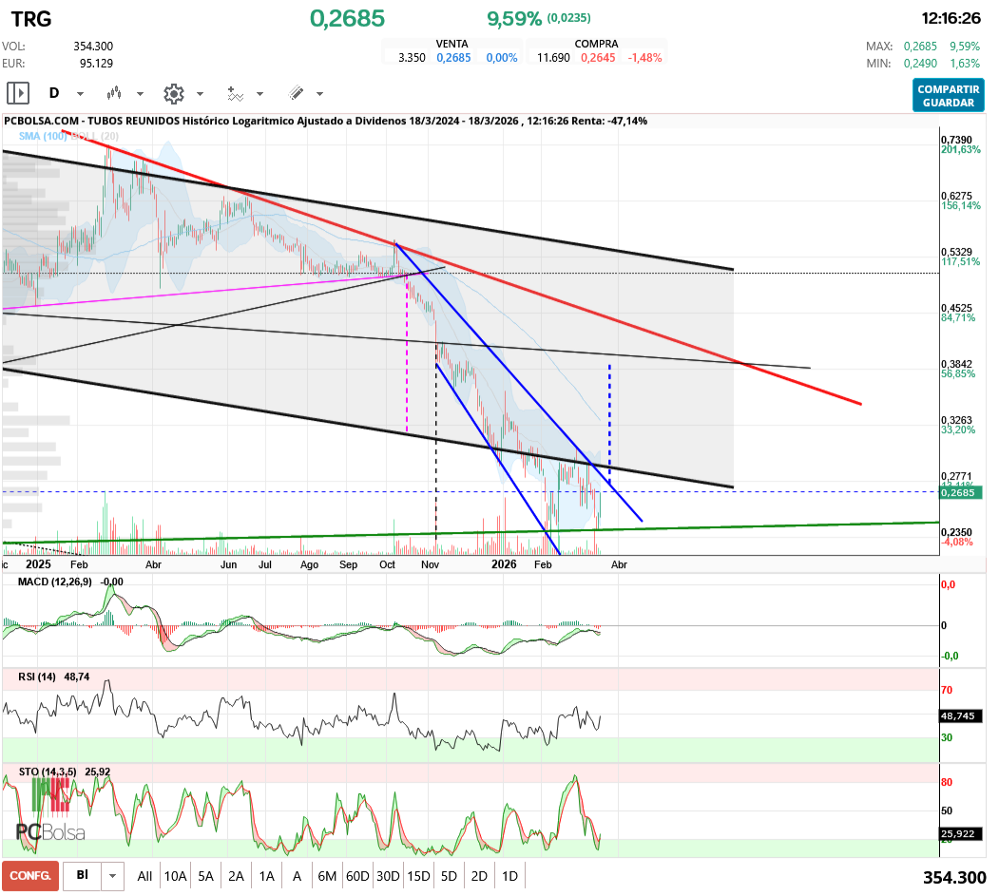Click the COMPARTIR GUARDAR button
Image resolution: width=999 pixels, height=896 pixels.
point(948,95)
